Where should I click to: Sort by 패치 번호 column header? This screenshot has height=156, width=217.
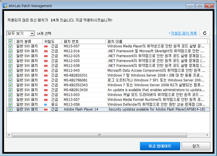click(84, 42)
